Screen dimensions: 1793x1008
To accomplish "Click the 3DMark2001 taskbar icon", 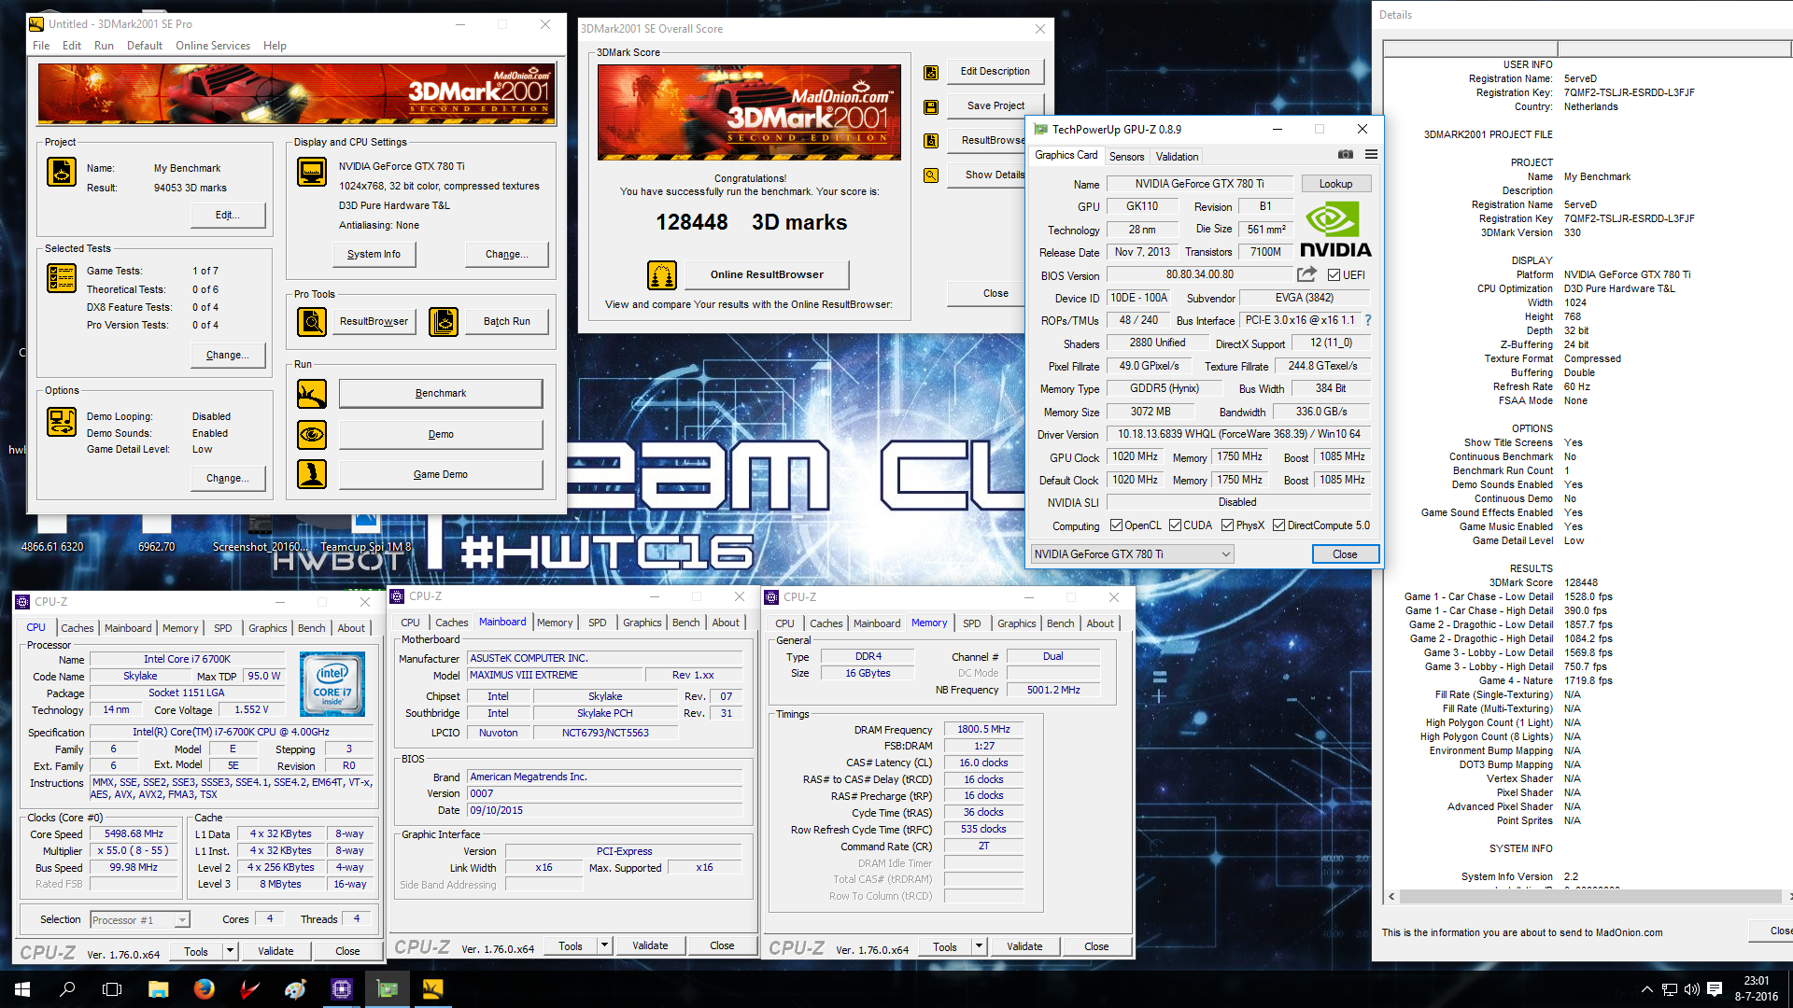I will 432,988.
